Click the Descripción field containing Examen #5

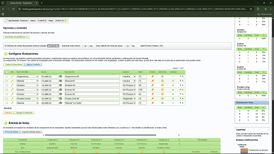pyautogui.click(x=92, y=94)
